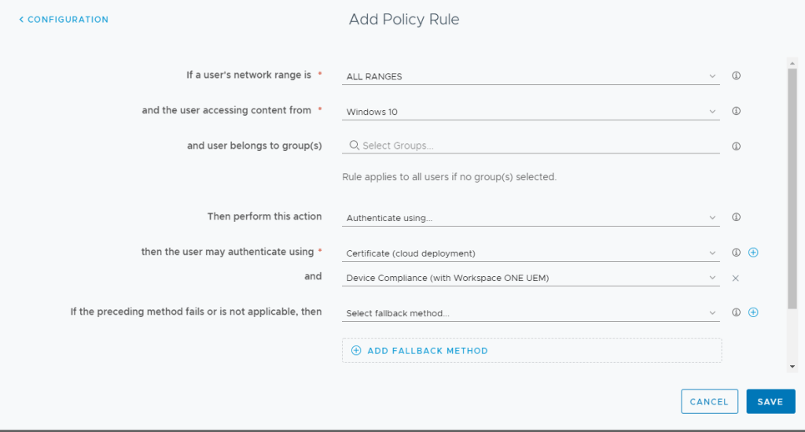
Task: Expand the Windows 10 device type dropdown
Action: (x=531, y=112)
